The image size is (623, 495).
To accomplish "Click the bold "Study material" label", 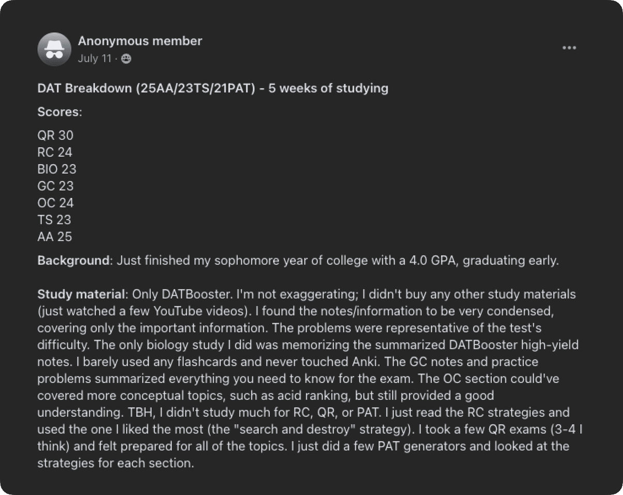I will click(82, 295).
